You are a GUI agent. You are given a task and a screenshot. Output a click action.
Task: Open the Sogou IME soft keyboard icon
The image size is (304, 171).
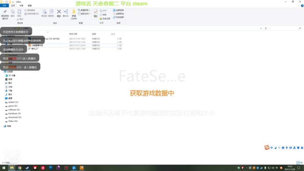(291, 148)
